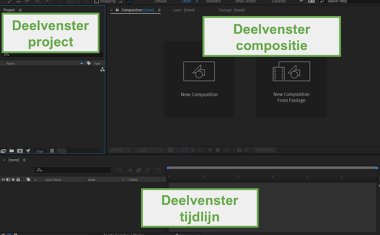The image size is (380, 235).
Task: Click the Mode column header
Action: [x=92, y=180]
